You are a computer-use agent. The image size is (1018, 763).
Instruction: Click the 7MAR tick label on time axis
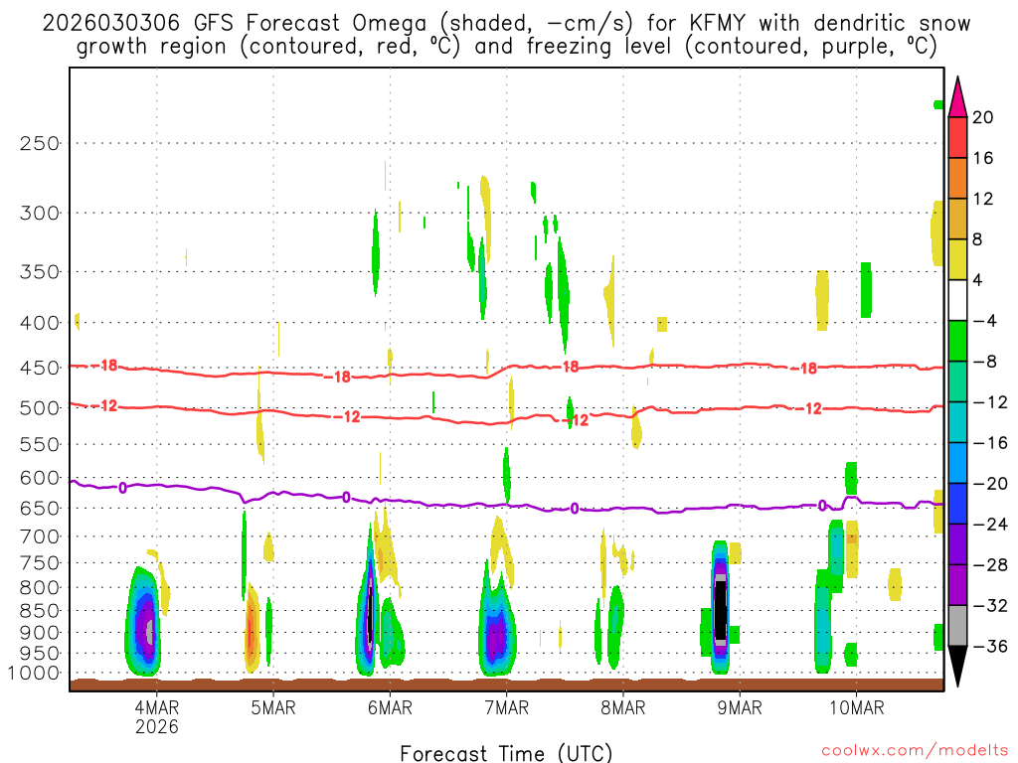(506, 707)
